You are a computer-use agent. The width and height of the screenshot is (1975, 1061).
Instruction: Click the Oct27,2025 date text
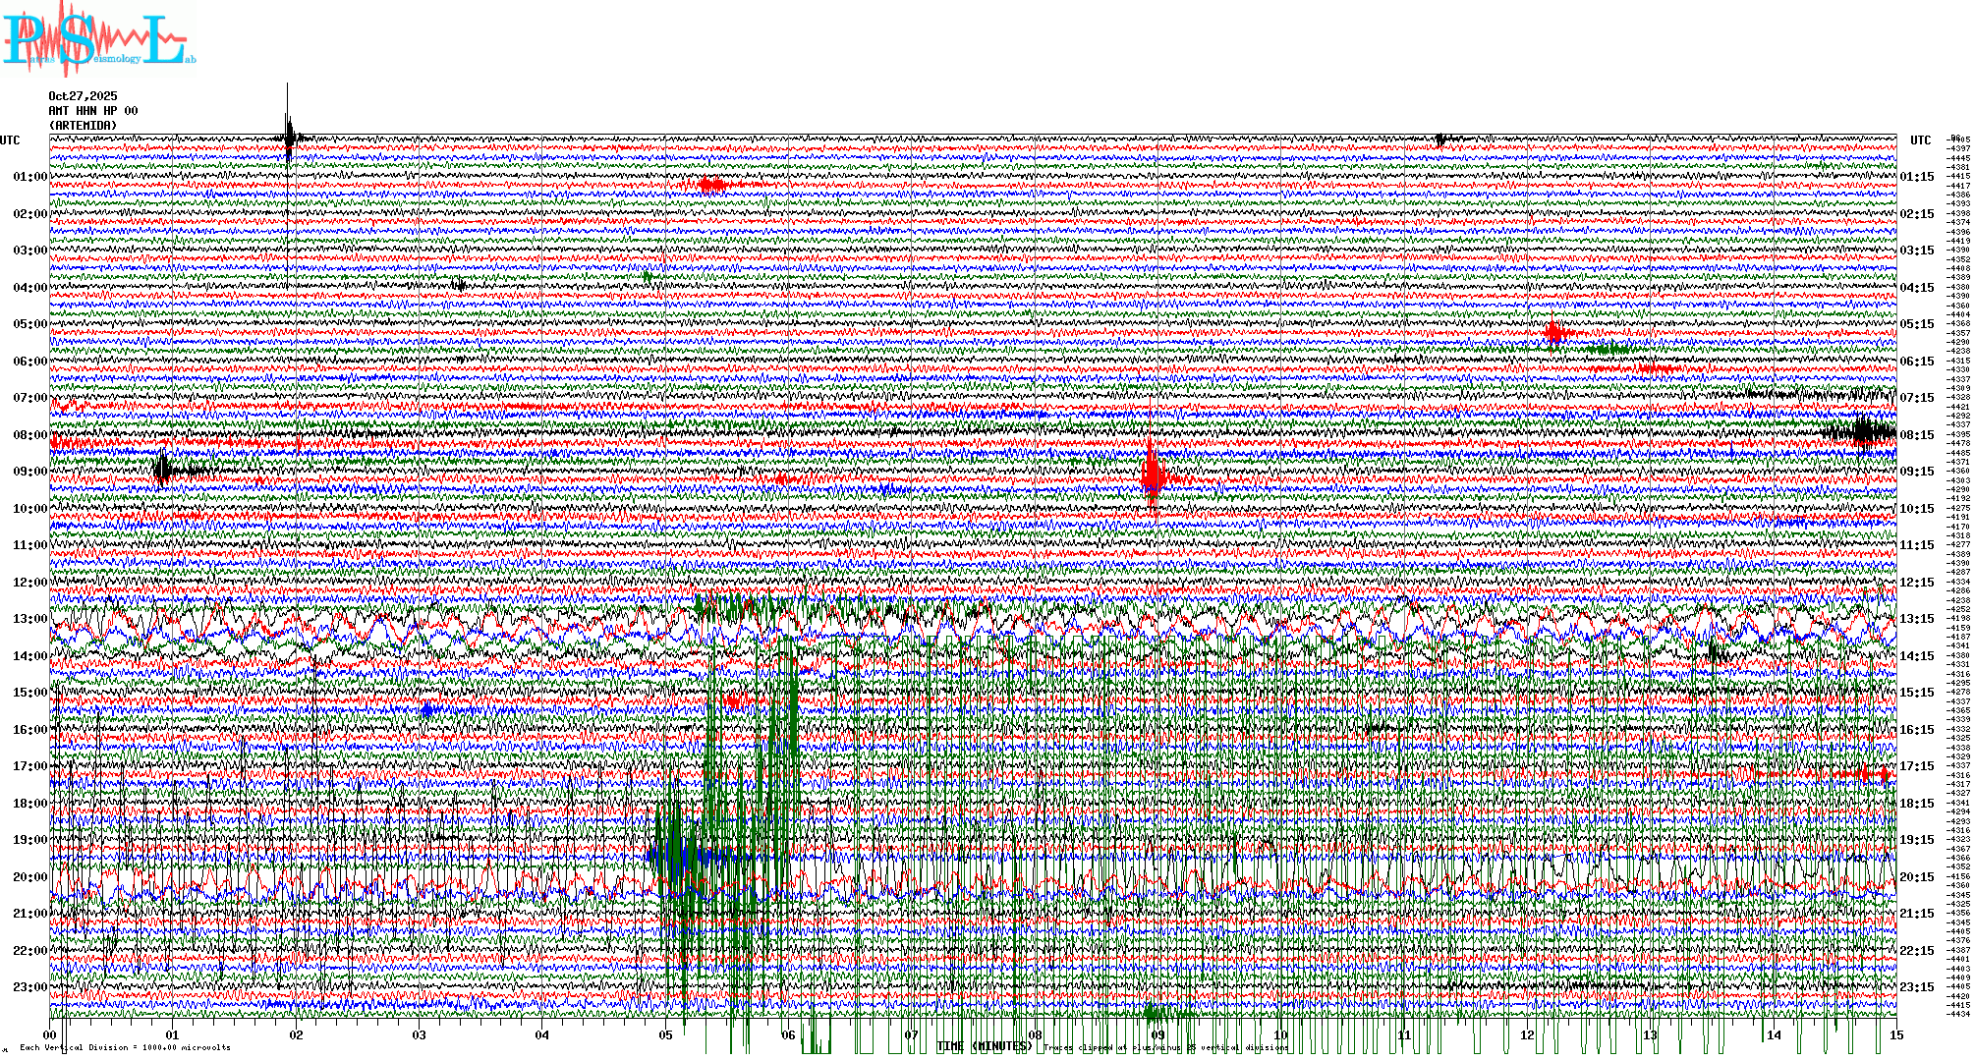(83, 96)
